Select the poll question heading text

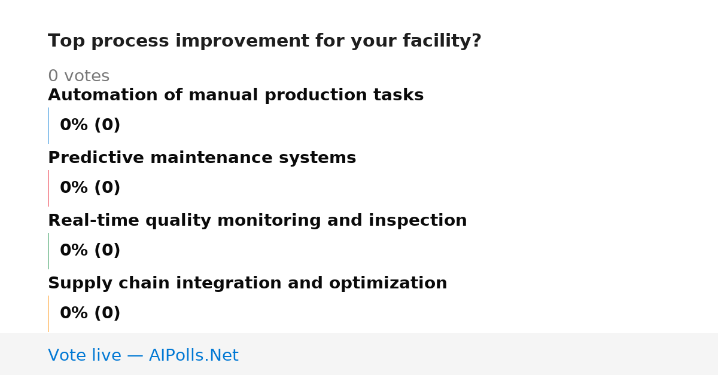(x=264, y=41)
